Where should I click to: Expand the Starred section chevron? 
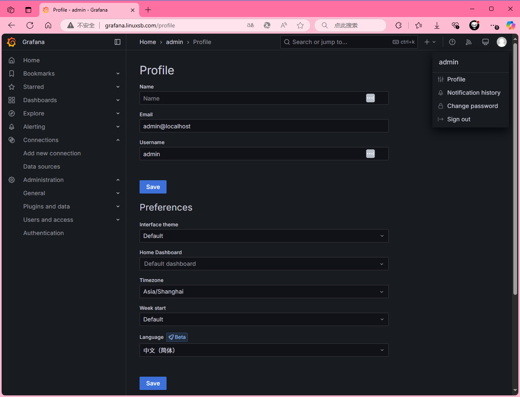pyautogui.click(x=118, y=87)
